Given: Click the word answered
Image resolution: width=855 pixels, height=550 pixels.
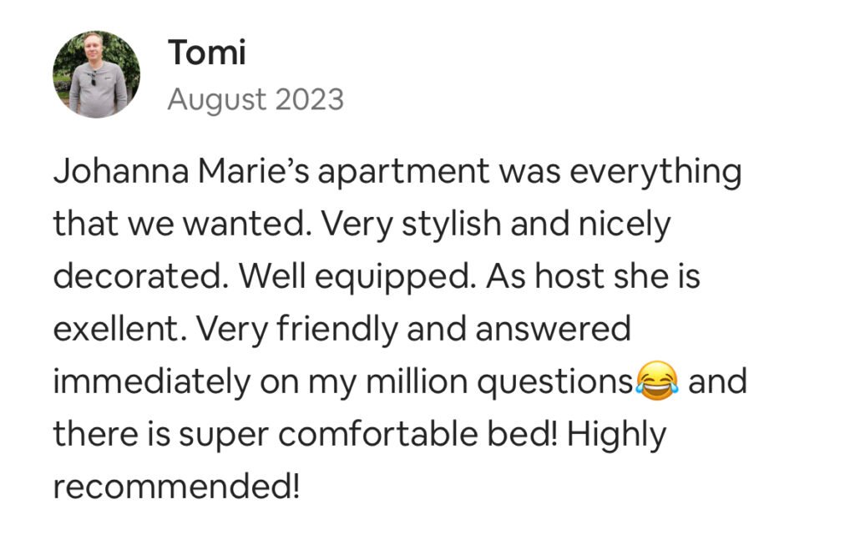Looking at the screenshot, I should pyautogui.click(x=553, y=330).
